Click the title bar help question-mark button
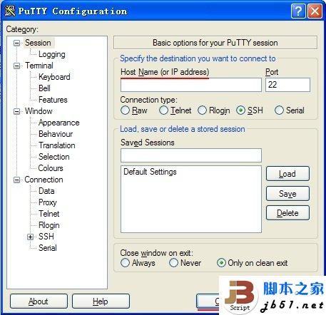326x315 pixels. point(298,11)
